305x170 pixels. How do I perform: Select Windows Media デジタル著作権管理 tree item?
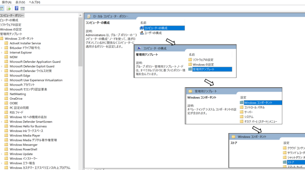click(33, 140)
